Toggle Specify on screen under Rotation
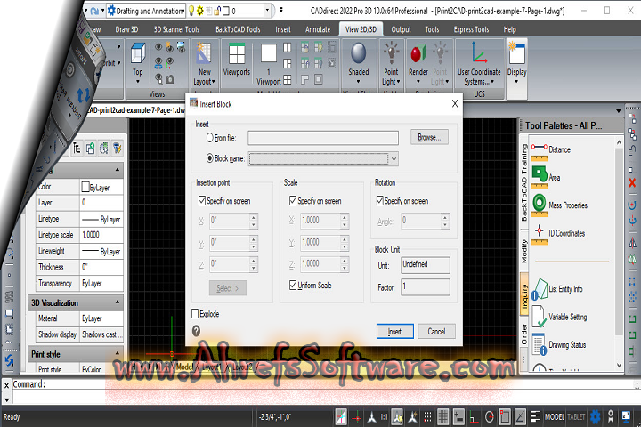Viewport: 641px width, 427px height. tap(381, 201)
